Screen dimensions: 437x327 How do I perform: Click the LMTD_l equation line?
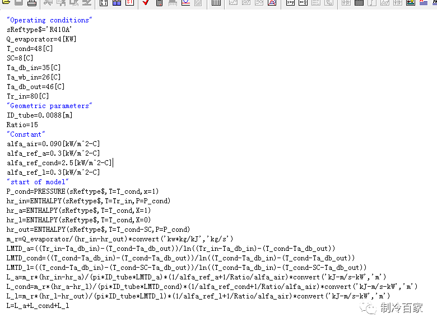pos(187,268)
